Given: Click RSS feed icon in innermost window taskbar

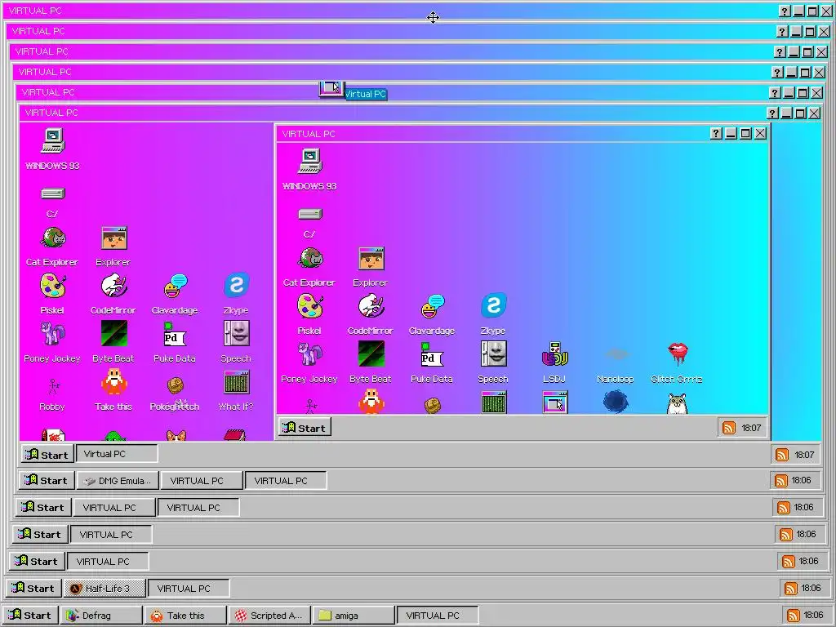Looking at the screenshot, I should click(x=729, y=428).
